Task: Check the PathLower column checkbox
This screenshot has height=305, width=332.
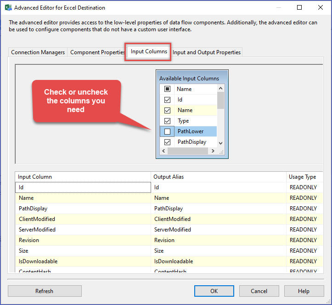Action: tap(167, 131)
